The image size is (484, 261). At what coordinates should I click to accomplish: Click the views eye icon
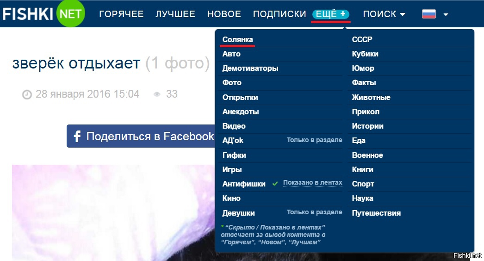click(x=157, y=94)
